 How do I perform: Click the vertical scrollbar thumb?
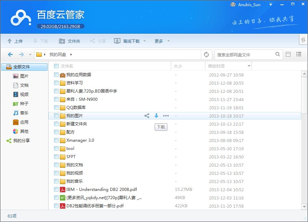pyautogui.click(x=304, y=95)
